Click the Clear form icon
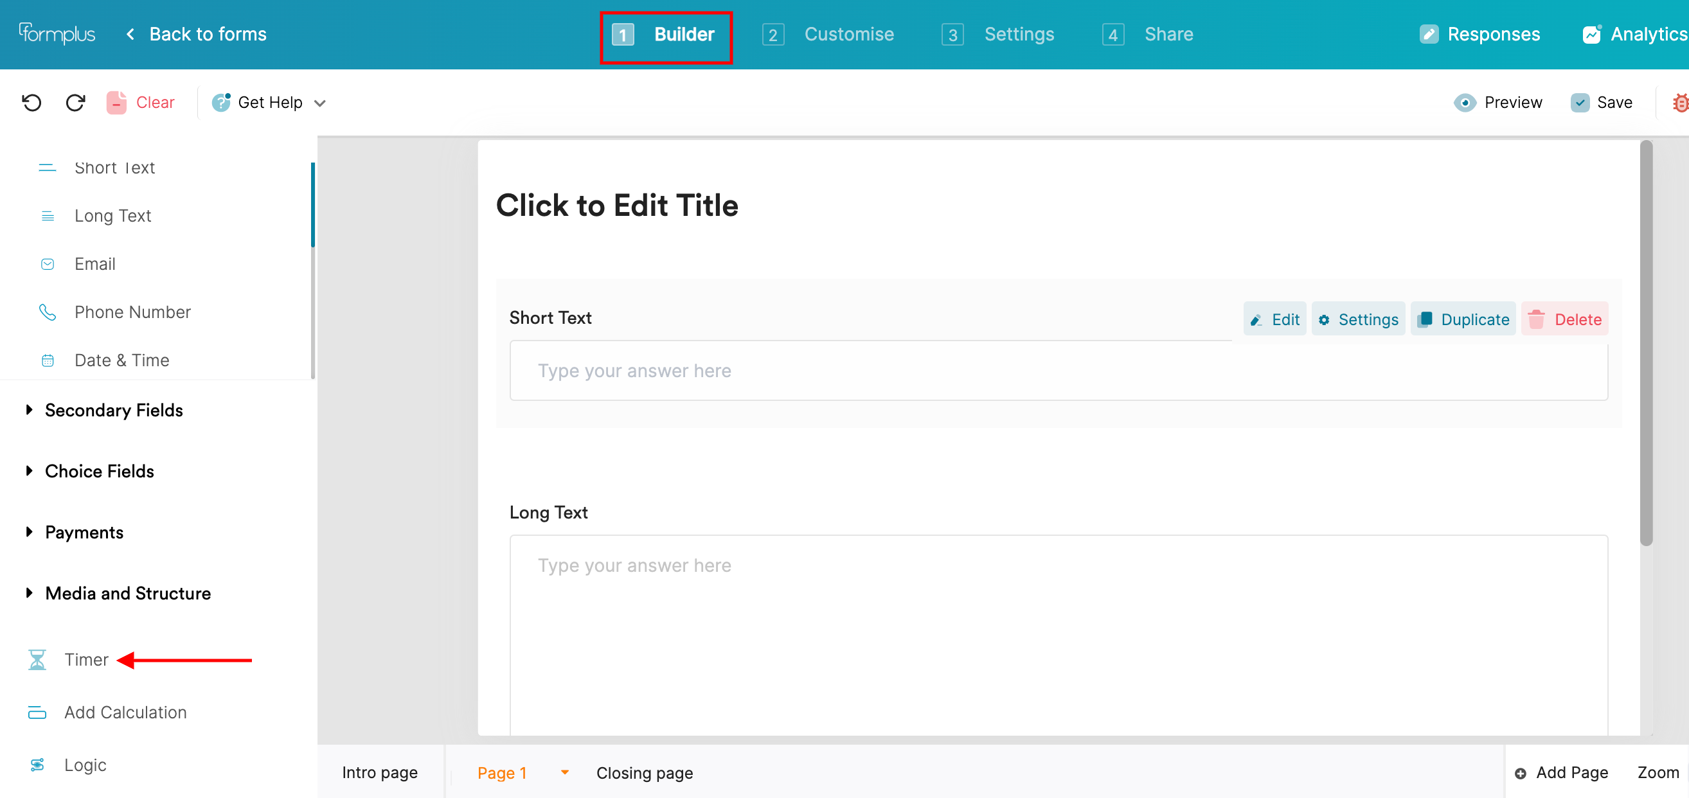The height and width of the screenshot is (798, 1689). [116, 103]
